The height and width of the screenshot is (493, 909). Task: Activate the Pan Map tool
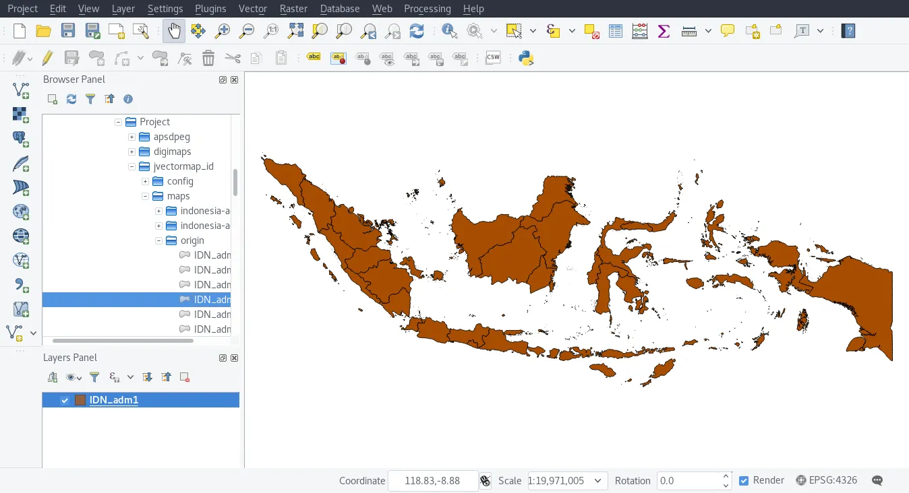tap(174, 30)
